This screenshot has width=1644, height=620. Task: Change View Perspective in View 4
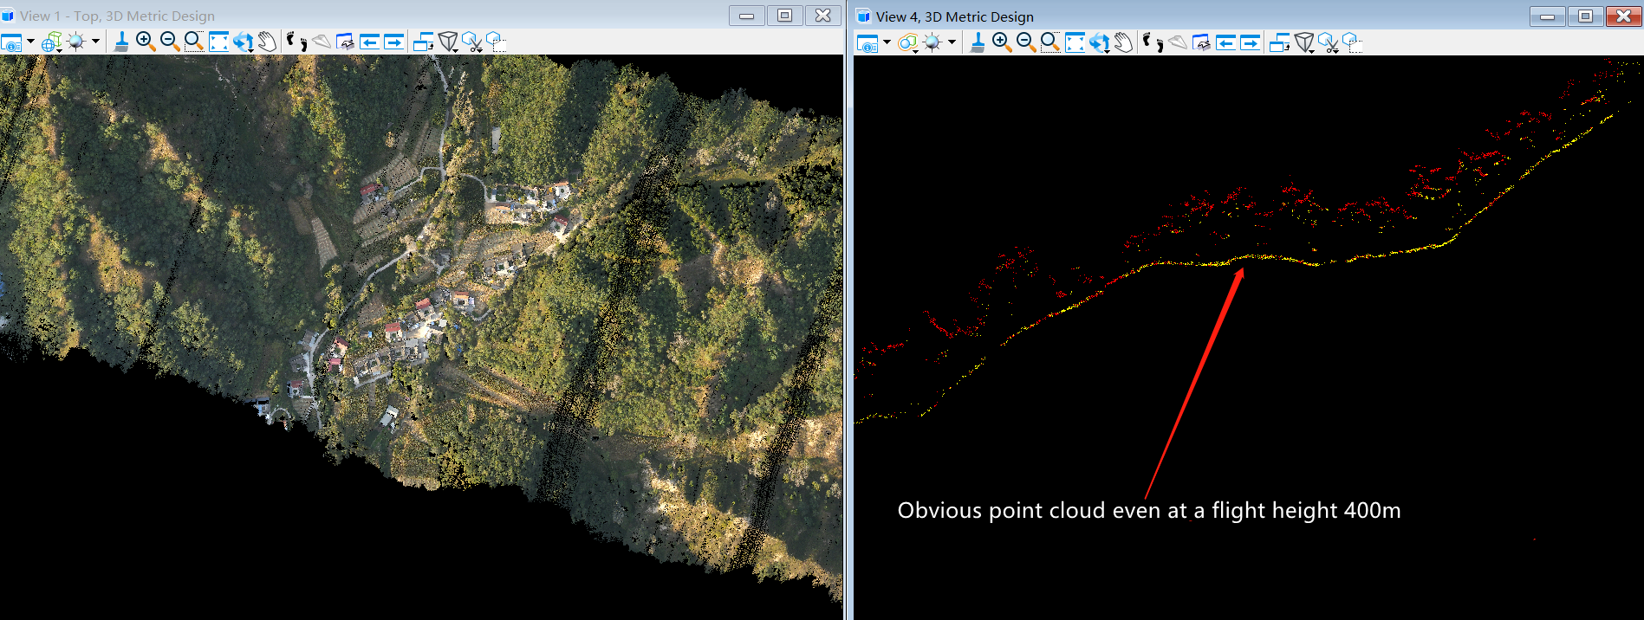tap(1304, 42)
